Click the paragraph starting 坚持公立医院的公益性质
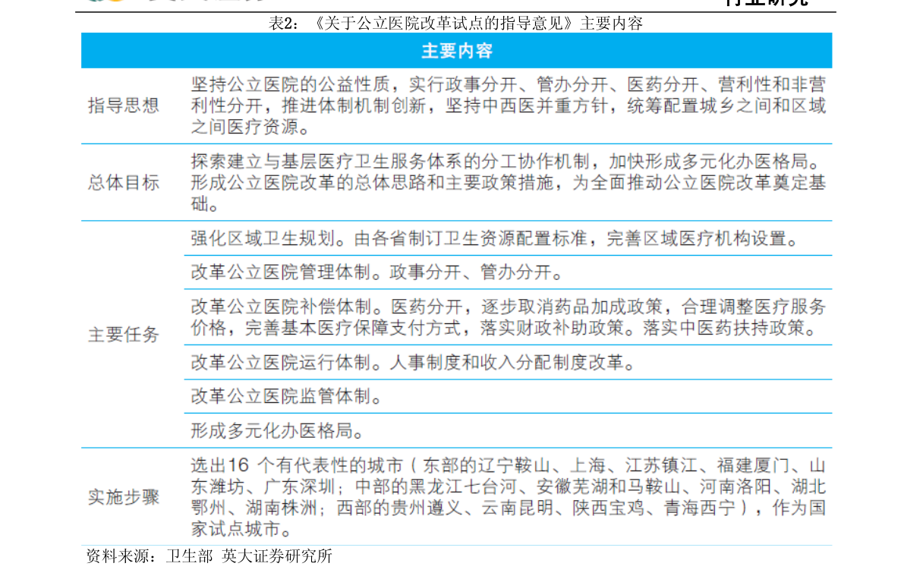Viewport: 904px width, 579px height. pyautogui.click(x=508, y=105)
